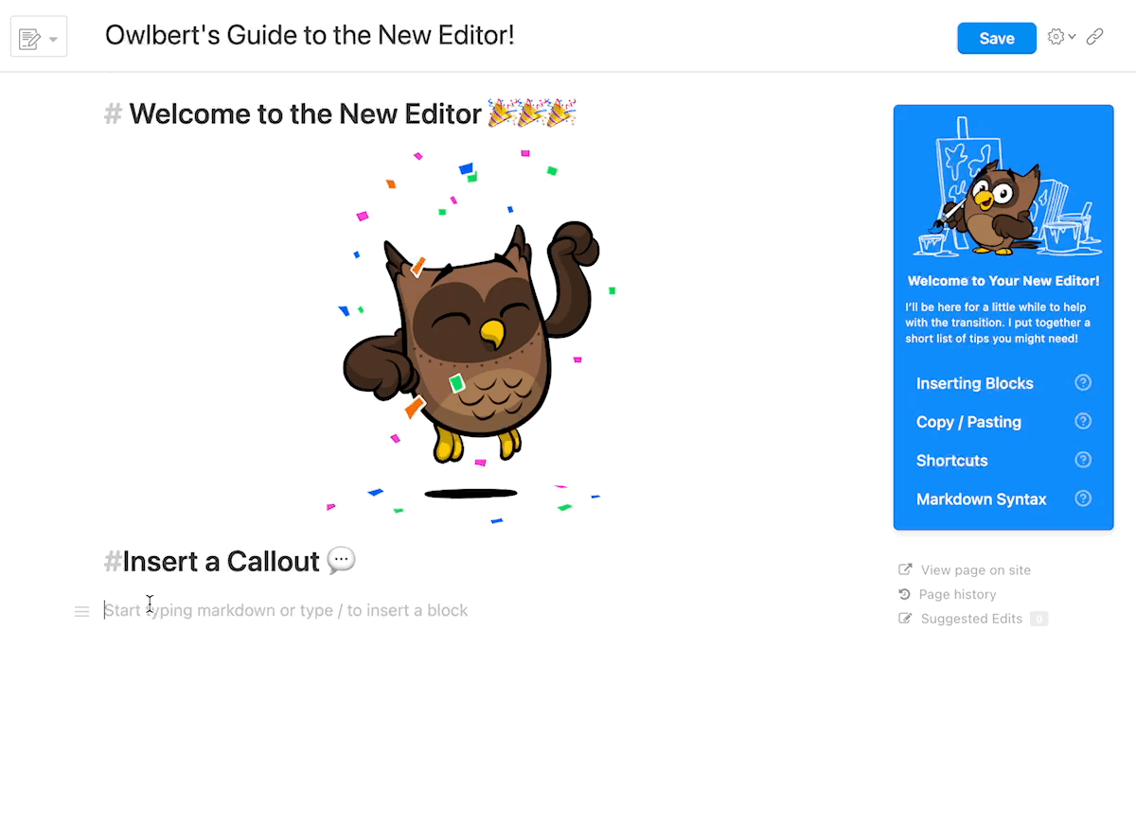
Task: Click the help icon next to Copy / Pasting
Action: 1084,422
